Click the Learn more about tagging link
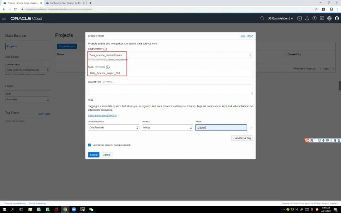Screen dimensions: 341x213 [x=102, y=115]
